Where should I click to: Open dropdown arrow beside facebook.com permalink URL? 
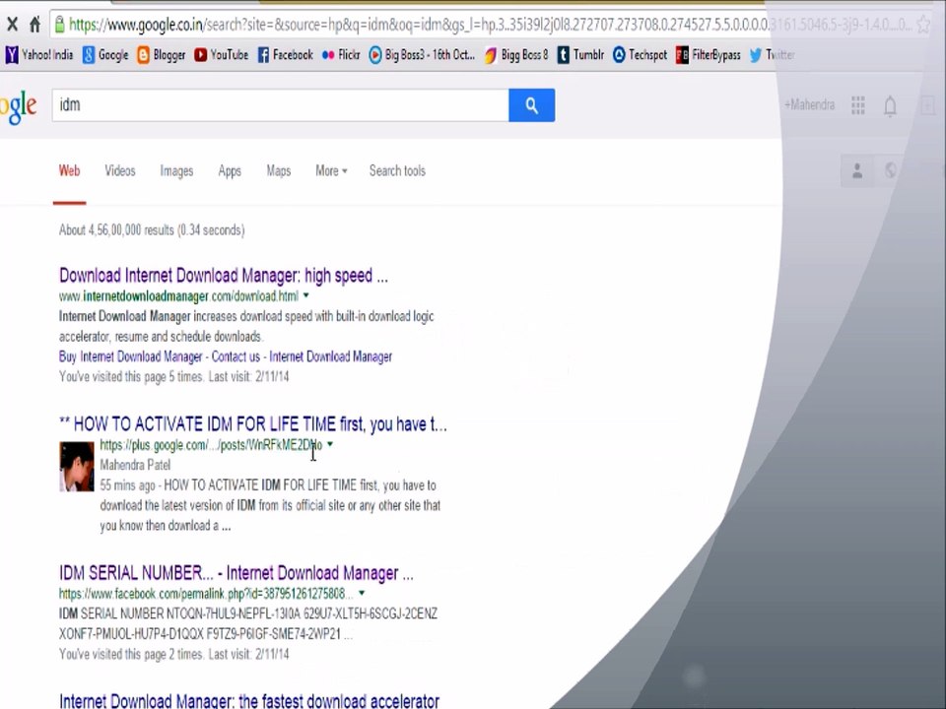tap(362, 593)
